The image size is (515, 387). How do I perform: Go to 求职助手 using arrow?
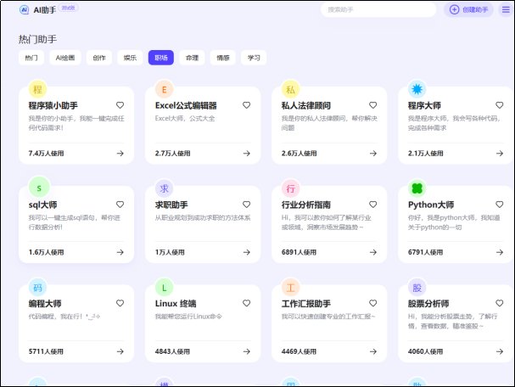click(247, 252)
